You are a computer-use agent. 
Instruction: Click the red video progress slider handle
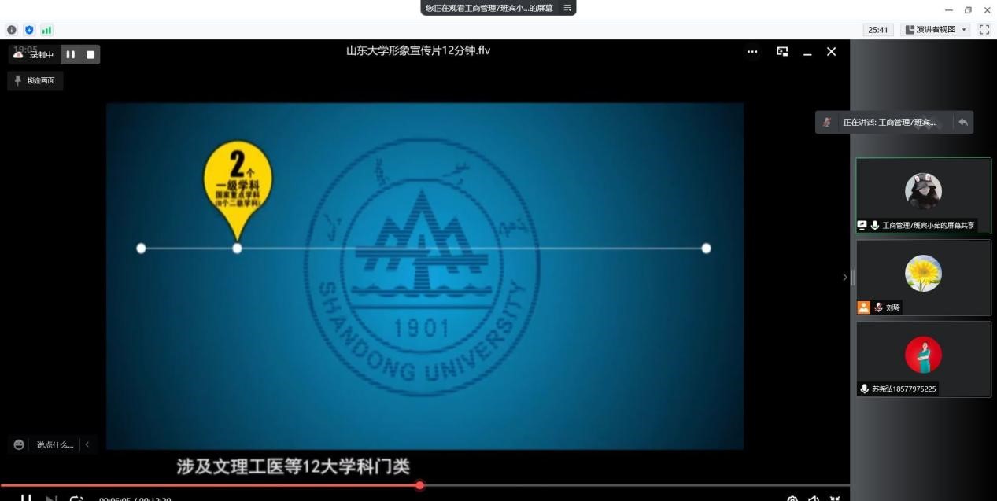click(419, 485)
